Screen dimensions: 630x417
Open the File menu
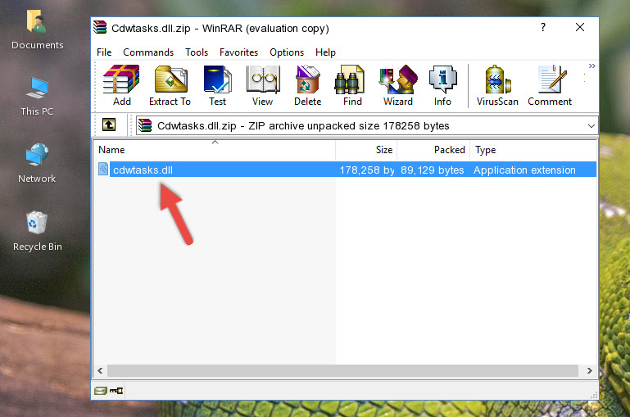pos(104,52)
